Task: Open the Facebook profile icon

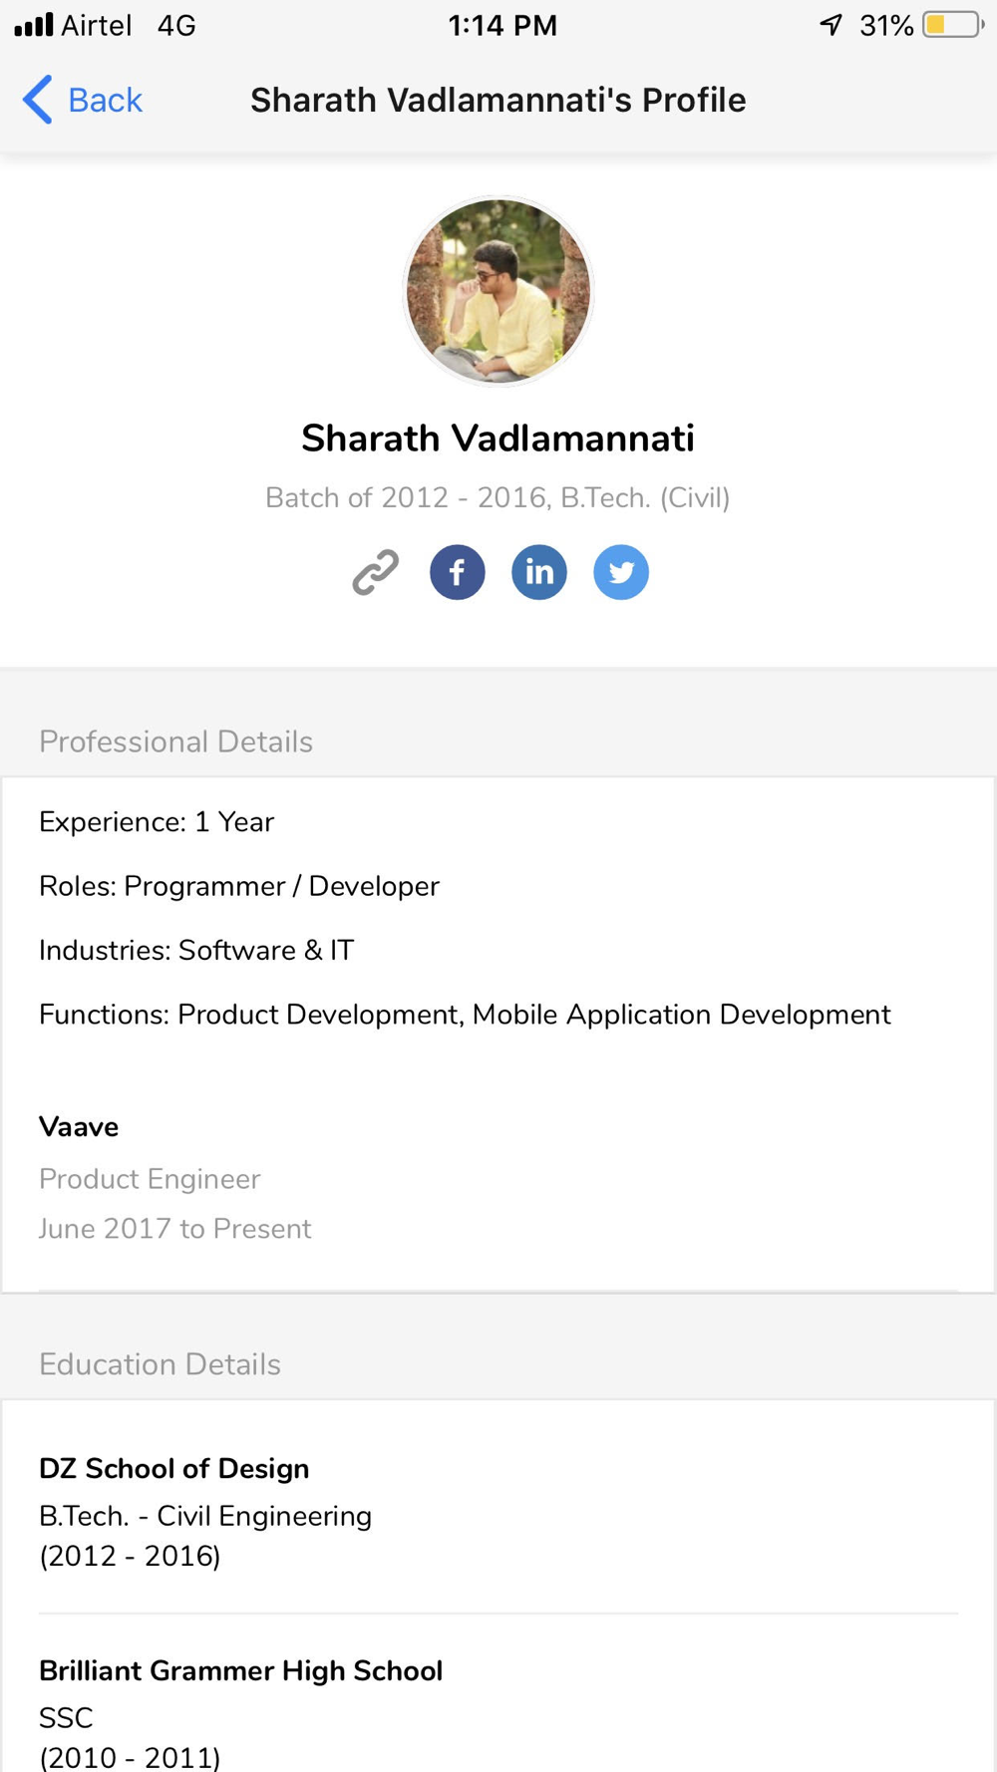Action: (458, 572)
